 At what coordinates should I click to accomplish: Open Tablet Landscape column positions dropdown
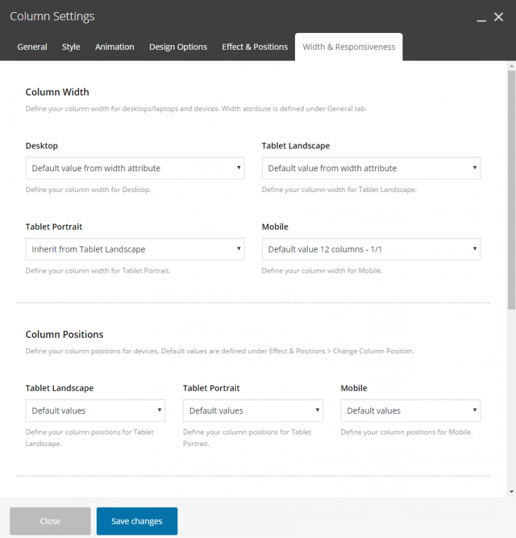pos(95,410)
